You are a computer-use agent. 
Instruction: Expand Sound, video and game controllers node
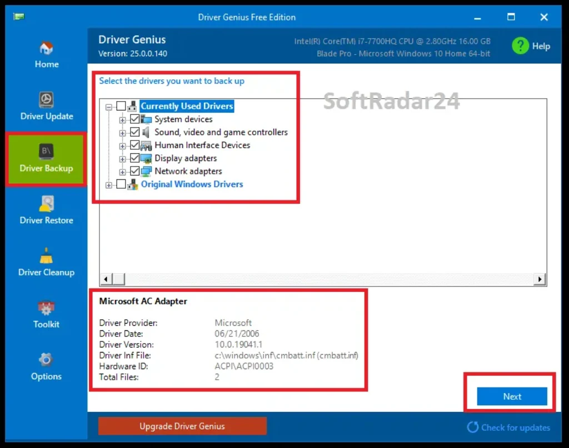pyautogui.click(x=122, y=133)
